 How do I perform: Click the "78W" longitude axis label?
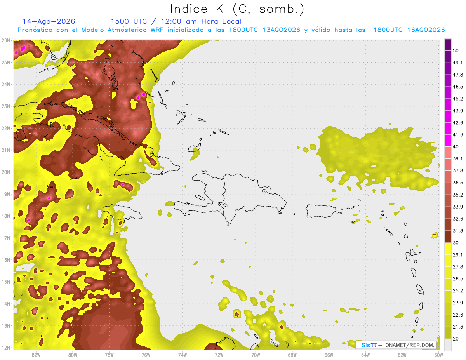(x=109, y=355)
